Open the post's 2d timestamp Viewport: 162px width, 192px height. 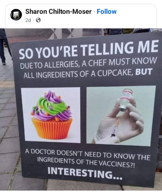tap(28, 20)
